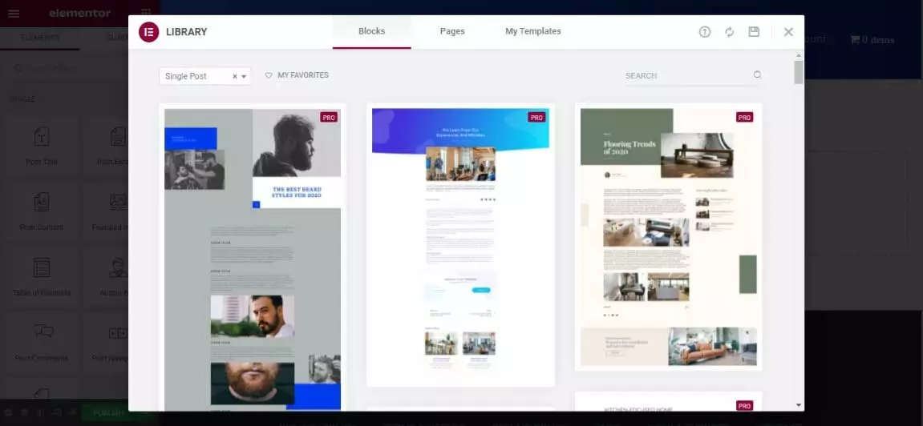Image resolution: width=923 pixels, height=426 pixels.
Task: Open the Elementor hamburger menu
Action: click(14, 14)
